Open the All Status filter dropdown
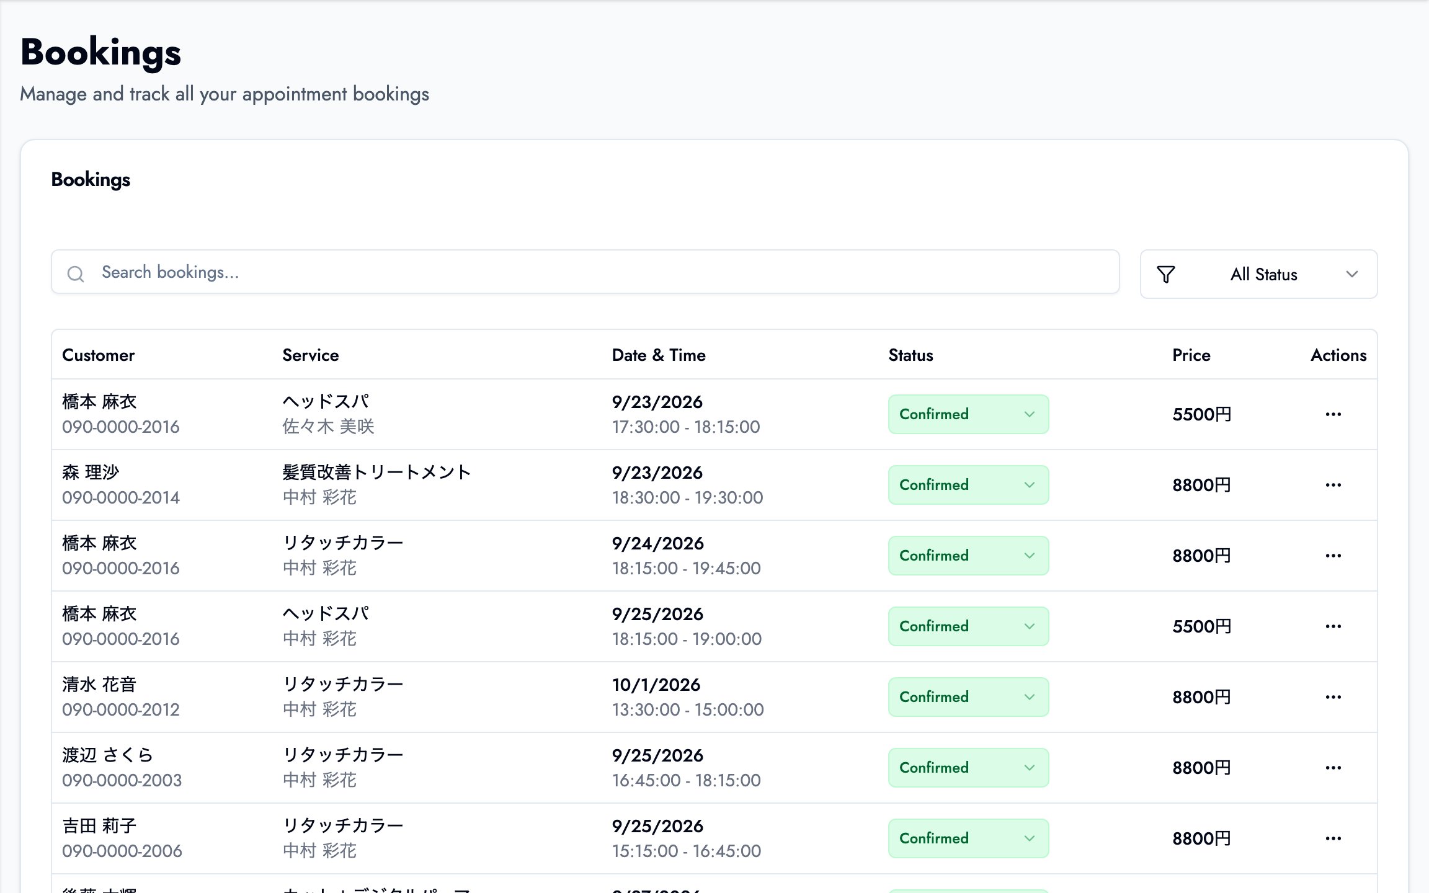Screen dimensions: 1429x893 tap(1258, 274)
